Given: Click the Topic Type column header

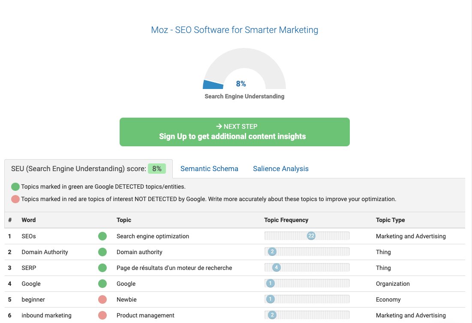Looking at the screenshot, I should pos(390,220).
